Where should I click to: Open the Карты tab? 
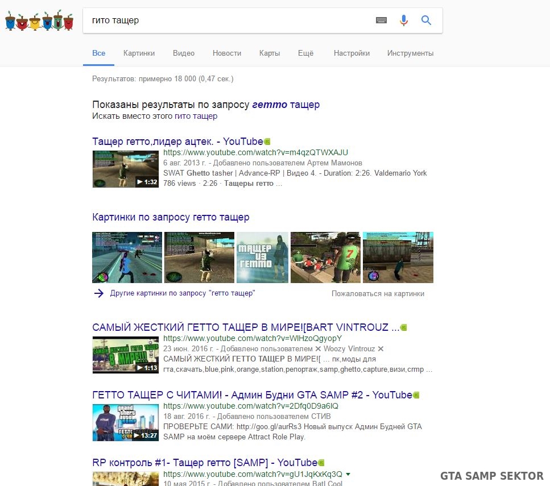[x=270, y=53]
